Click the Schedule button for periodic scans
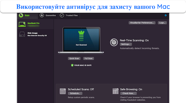Viewport: 186px width, 103px height. pos(75,93)
